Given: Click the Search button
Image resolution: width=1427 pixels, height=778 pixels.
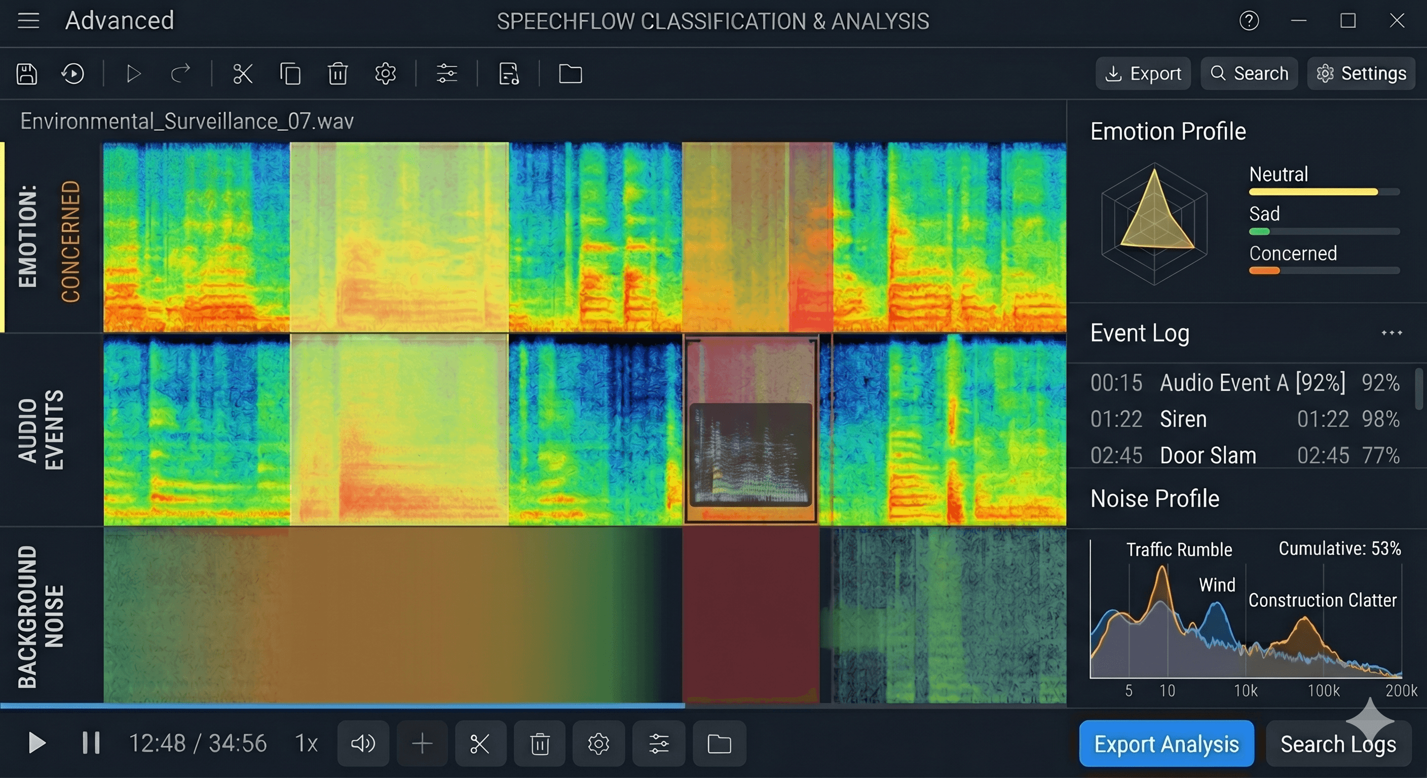Looking at the screenshot, I should (1249, 73).
